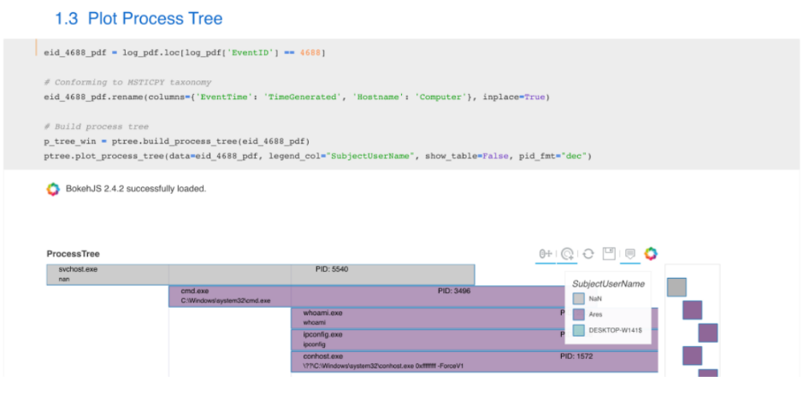Save the plot using the floppy disk icon
The width and height of the screenshot is (809, 394).
609,254
